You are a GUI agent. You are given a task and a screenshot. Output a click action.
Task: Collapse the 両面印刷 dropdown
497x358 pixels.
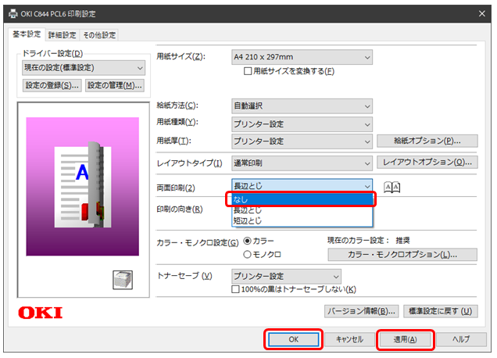302,186
